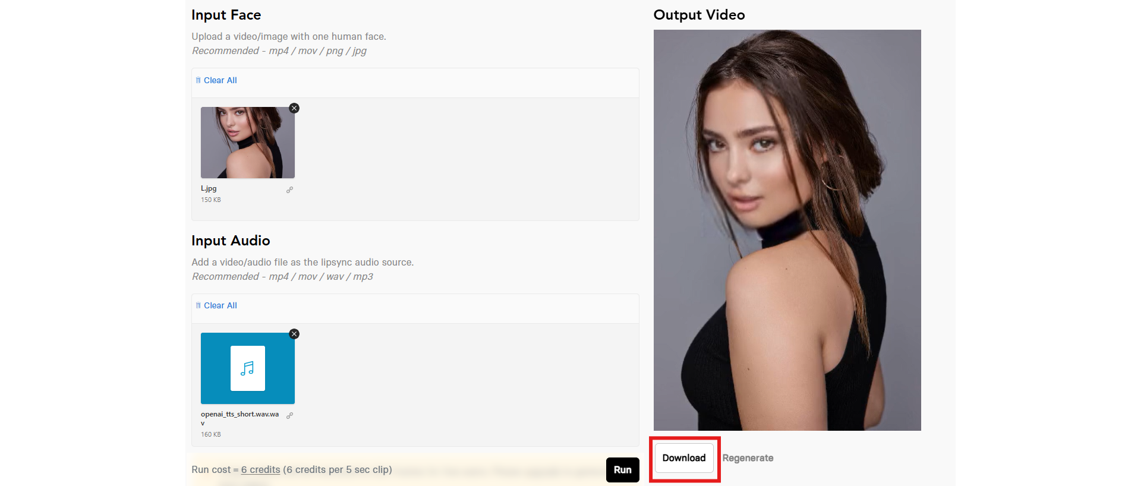The image size is (1128, 486).
Task: Click the Output Video preview image
Action: coord(787,230)
